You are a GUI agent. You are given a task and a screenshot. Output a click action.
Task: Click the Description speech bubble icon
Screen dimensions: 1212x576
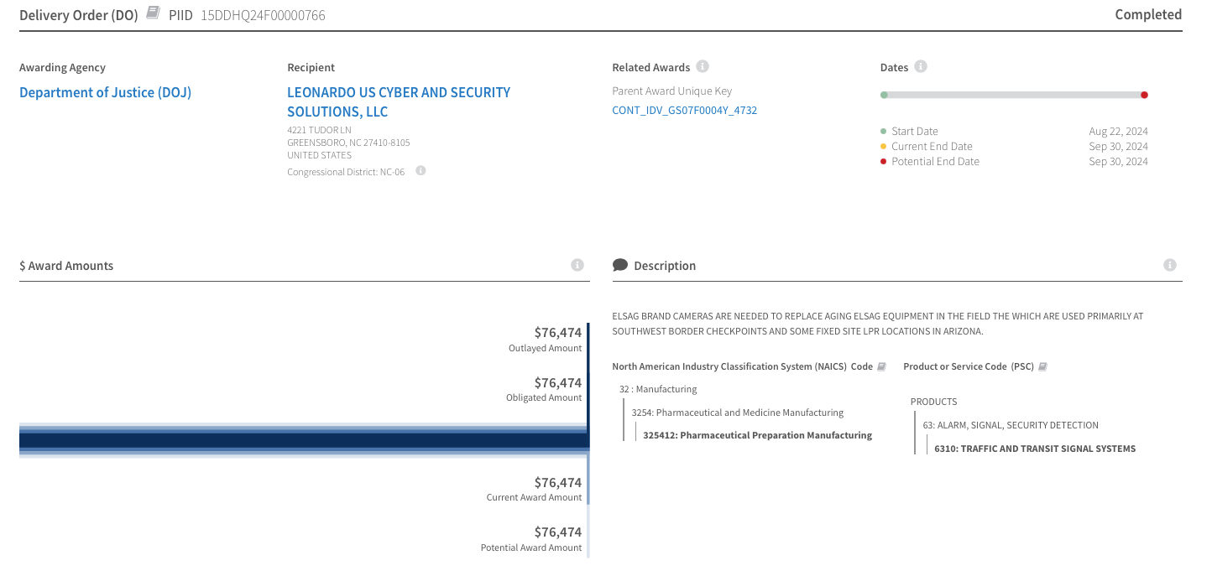point(620,265)
